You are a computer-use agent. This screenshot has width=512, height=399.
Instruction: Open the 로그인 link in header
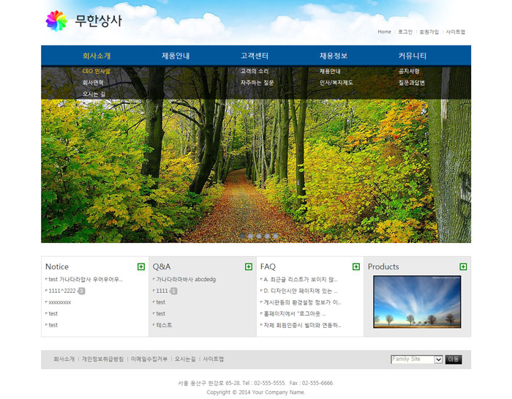(405, 31)
